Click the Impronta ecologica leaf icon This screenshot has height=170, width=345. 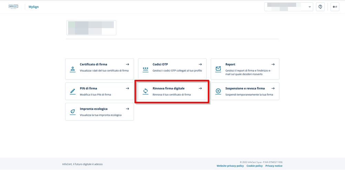coord(73,112)
